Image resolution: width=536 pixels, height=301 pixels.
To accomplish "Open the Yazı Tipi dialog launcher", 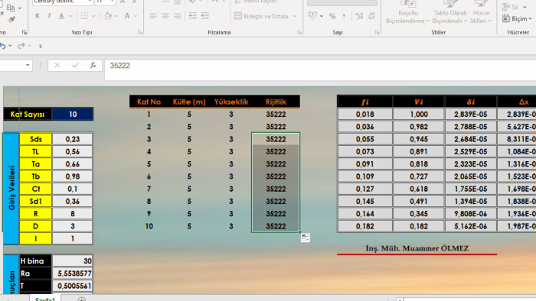I will [140, 32].
